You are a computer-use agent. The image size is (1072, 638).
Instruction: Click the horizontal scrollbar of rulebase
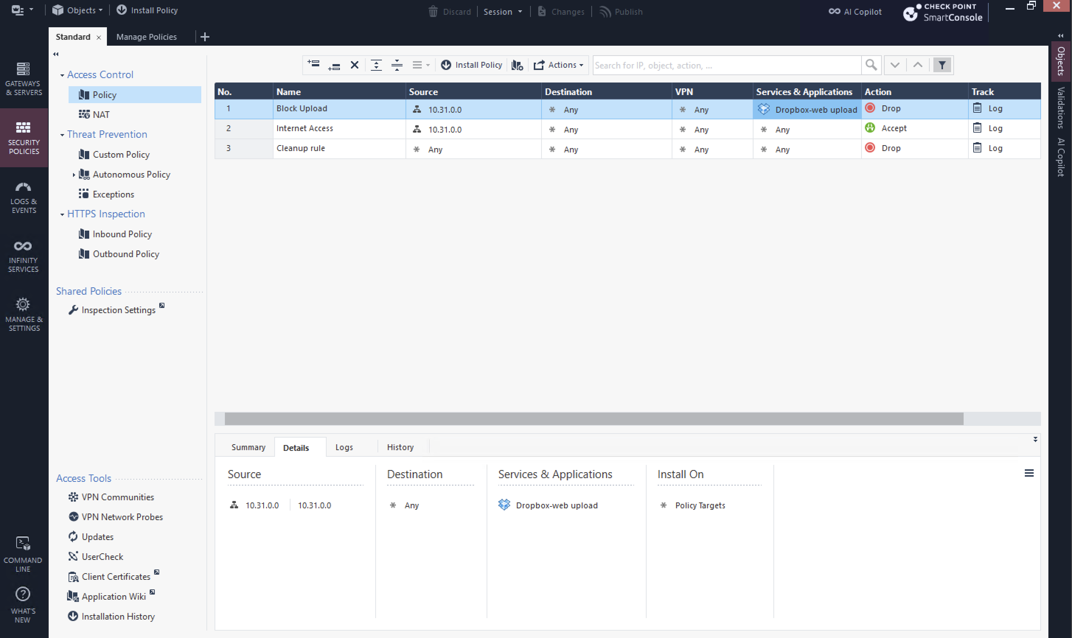coord(594,418)
